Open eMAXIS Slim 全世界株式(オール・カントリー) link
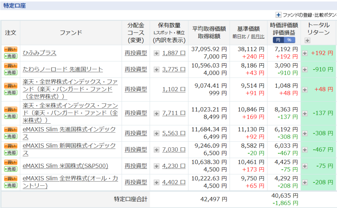337x208 pixels. click(70, 182)
